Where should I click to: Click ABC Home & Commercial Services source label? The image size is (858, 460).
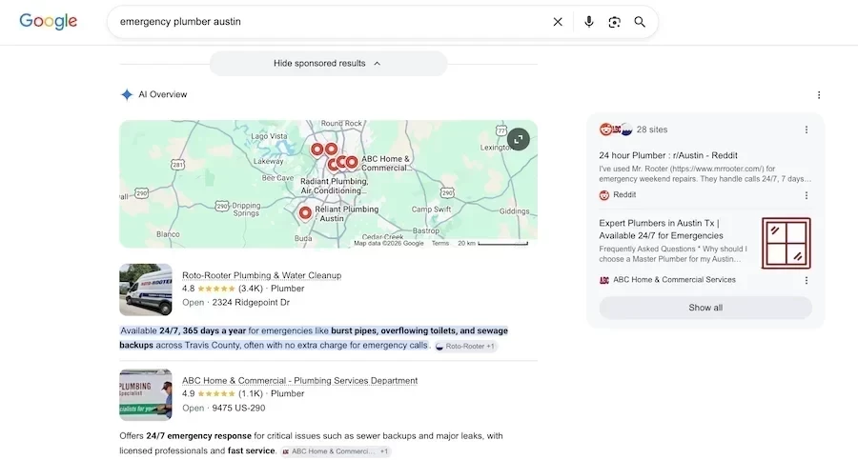(x=674, y=279)
